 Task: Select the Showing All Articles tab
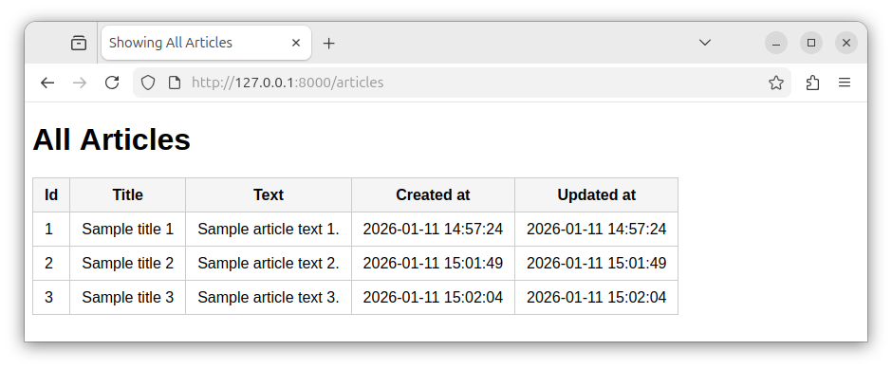pyautogui.click(x=207, y=43)
